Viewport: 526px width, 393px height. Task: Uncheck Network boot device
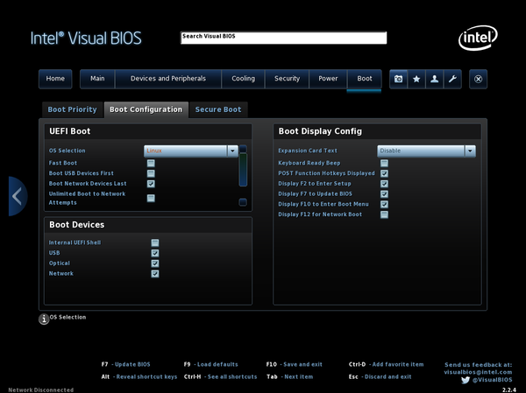coord(155,274)
